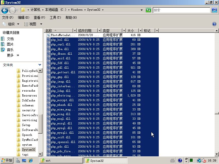Click the 组织 toolbar button

(x=11, y=24)
